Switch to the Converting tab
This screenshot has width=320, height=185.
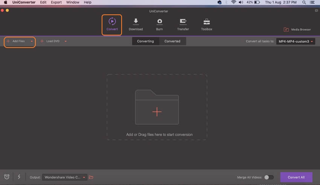(146, 41)
